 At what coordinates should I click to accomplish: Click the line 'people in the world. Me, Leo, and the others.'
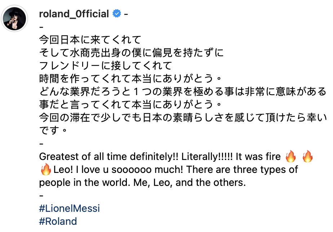pos(142,182)
